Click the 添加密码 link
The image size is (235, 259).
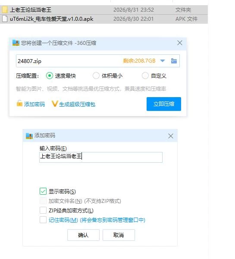coord(34,104)
